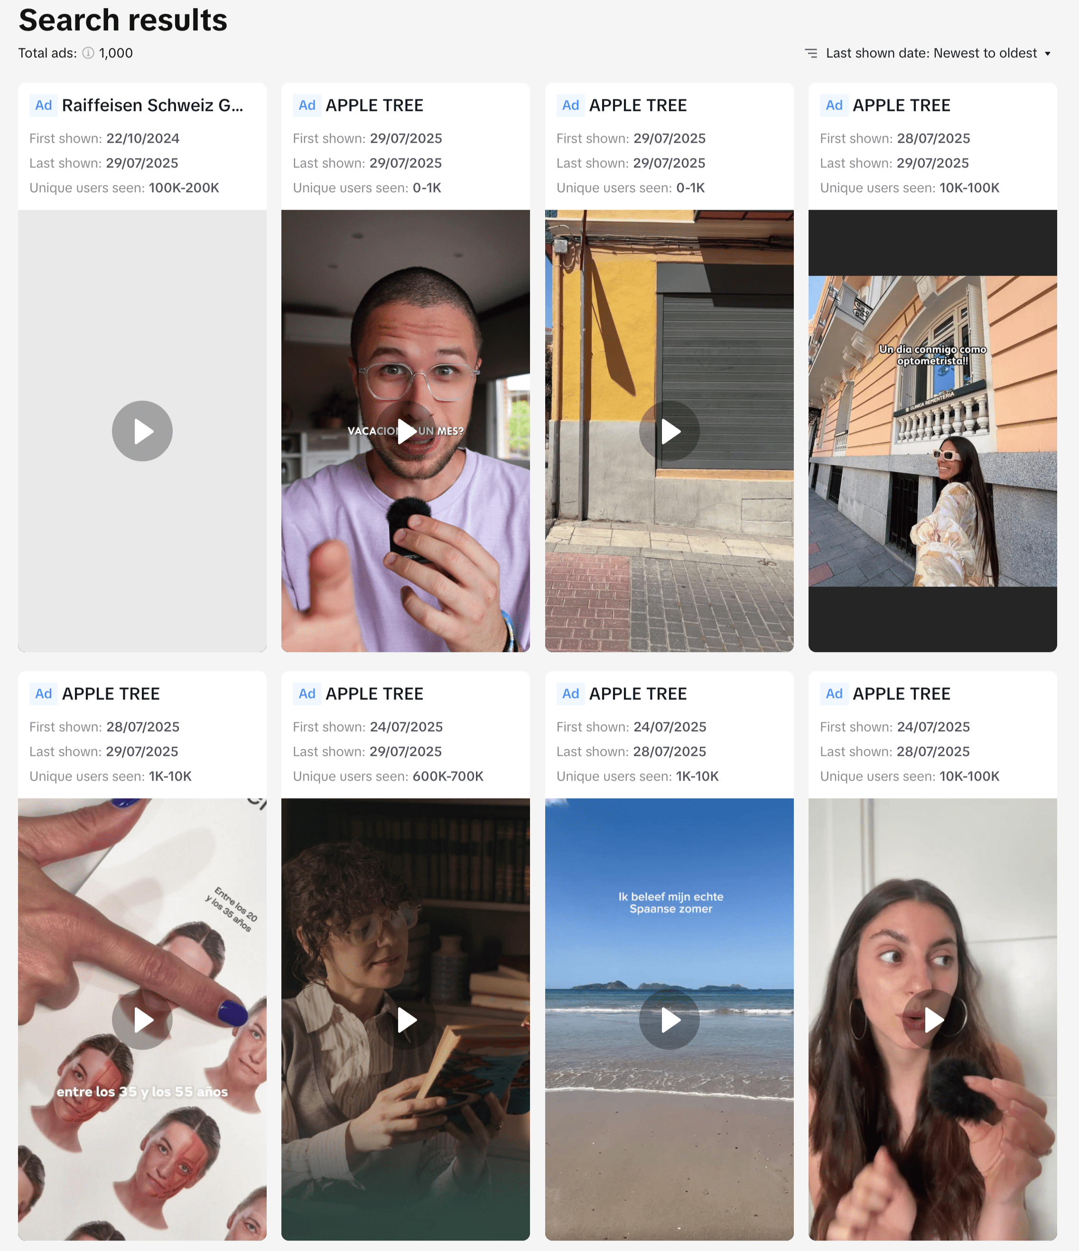
Task: Click 'Unique users seen: 600K-700K' text
Action: pyautogui.click(x=388, y=776)
